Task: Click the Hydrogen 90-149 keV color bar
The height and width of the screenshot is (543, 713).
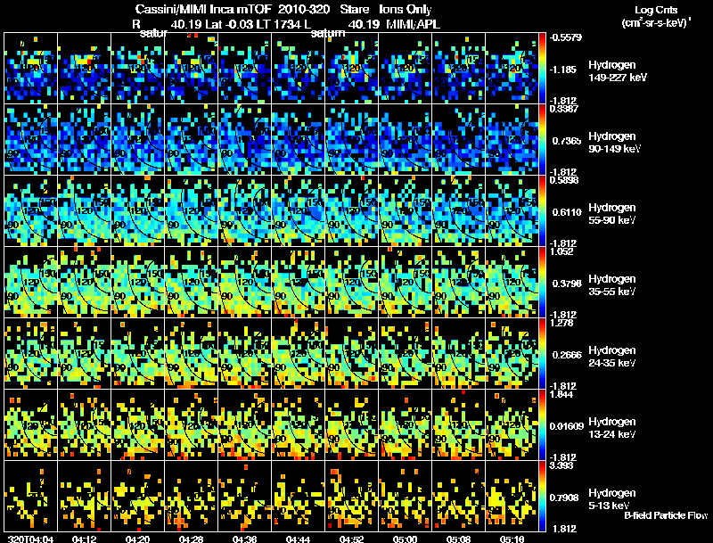Action: point(542,140)
